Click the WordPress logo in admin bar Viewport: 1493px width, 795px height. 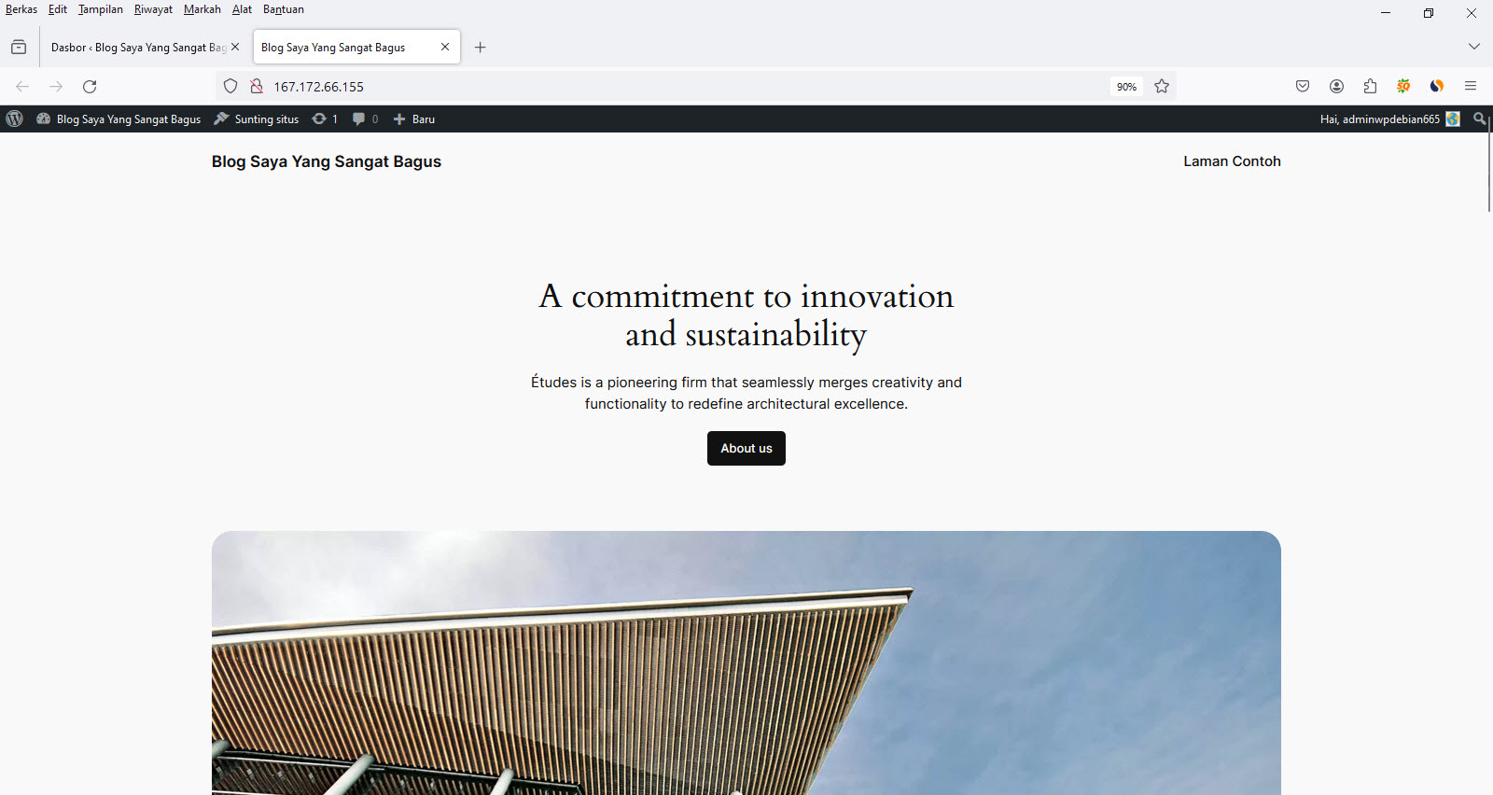click(14, 119)
